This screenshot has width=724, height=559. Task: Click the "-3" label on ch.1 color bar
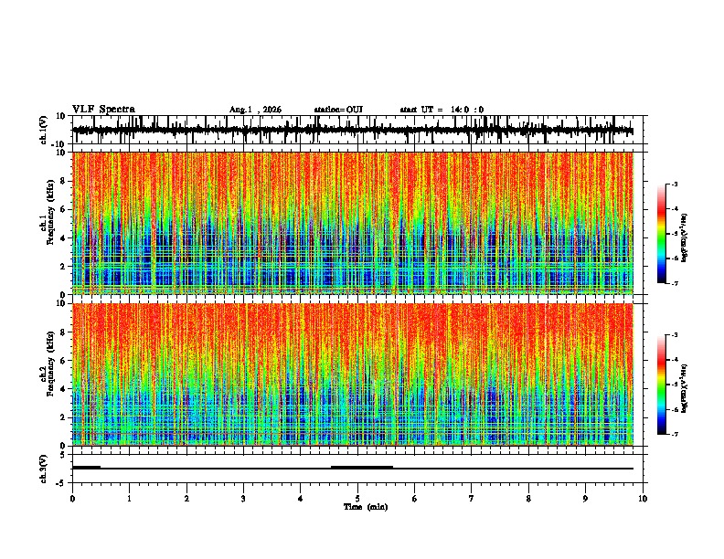(675, 184)
